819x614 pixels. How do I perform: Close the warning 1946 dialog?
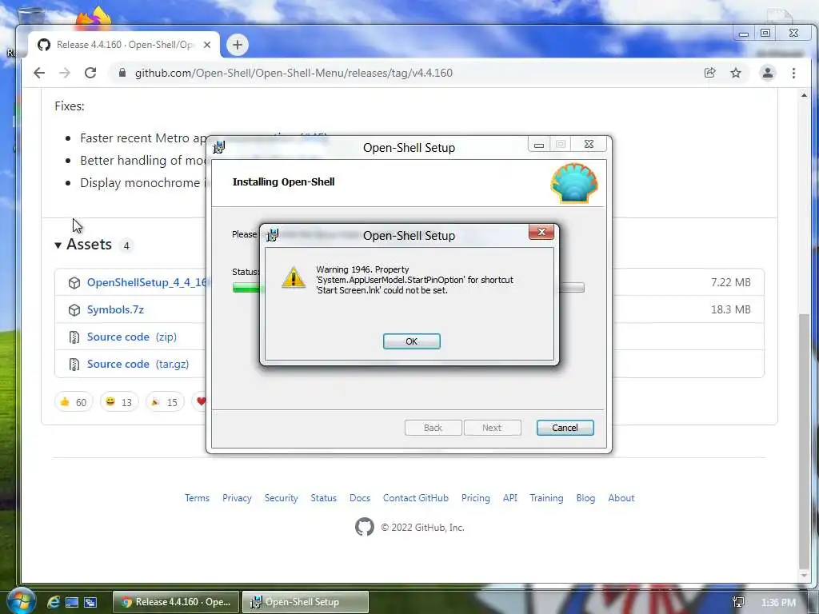click(541, 232)
